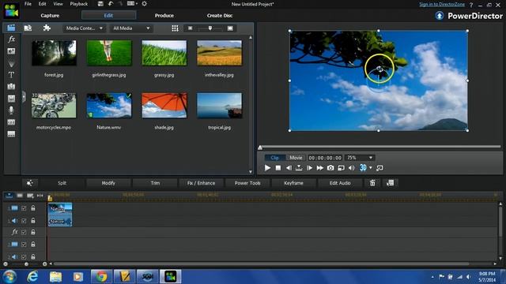Toggle the fx track checkbox
The width and height of the screenshot is (506, 284).
tap(24, 232)
